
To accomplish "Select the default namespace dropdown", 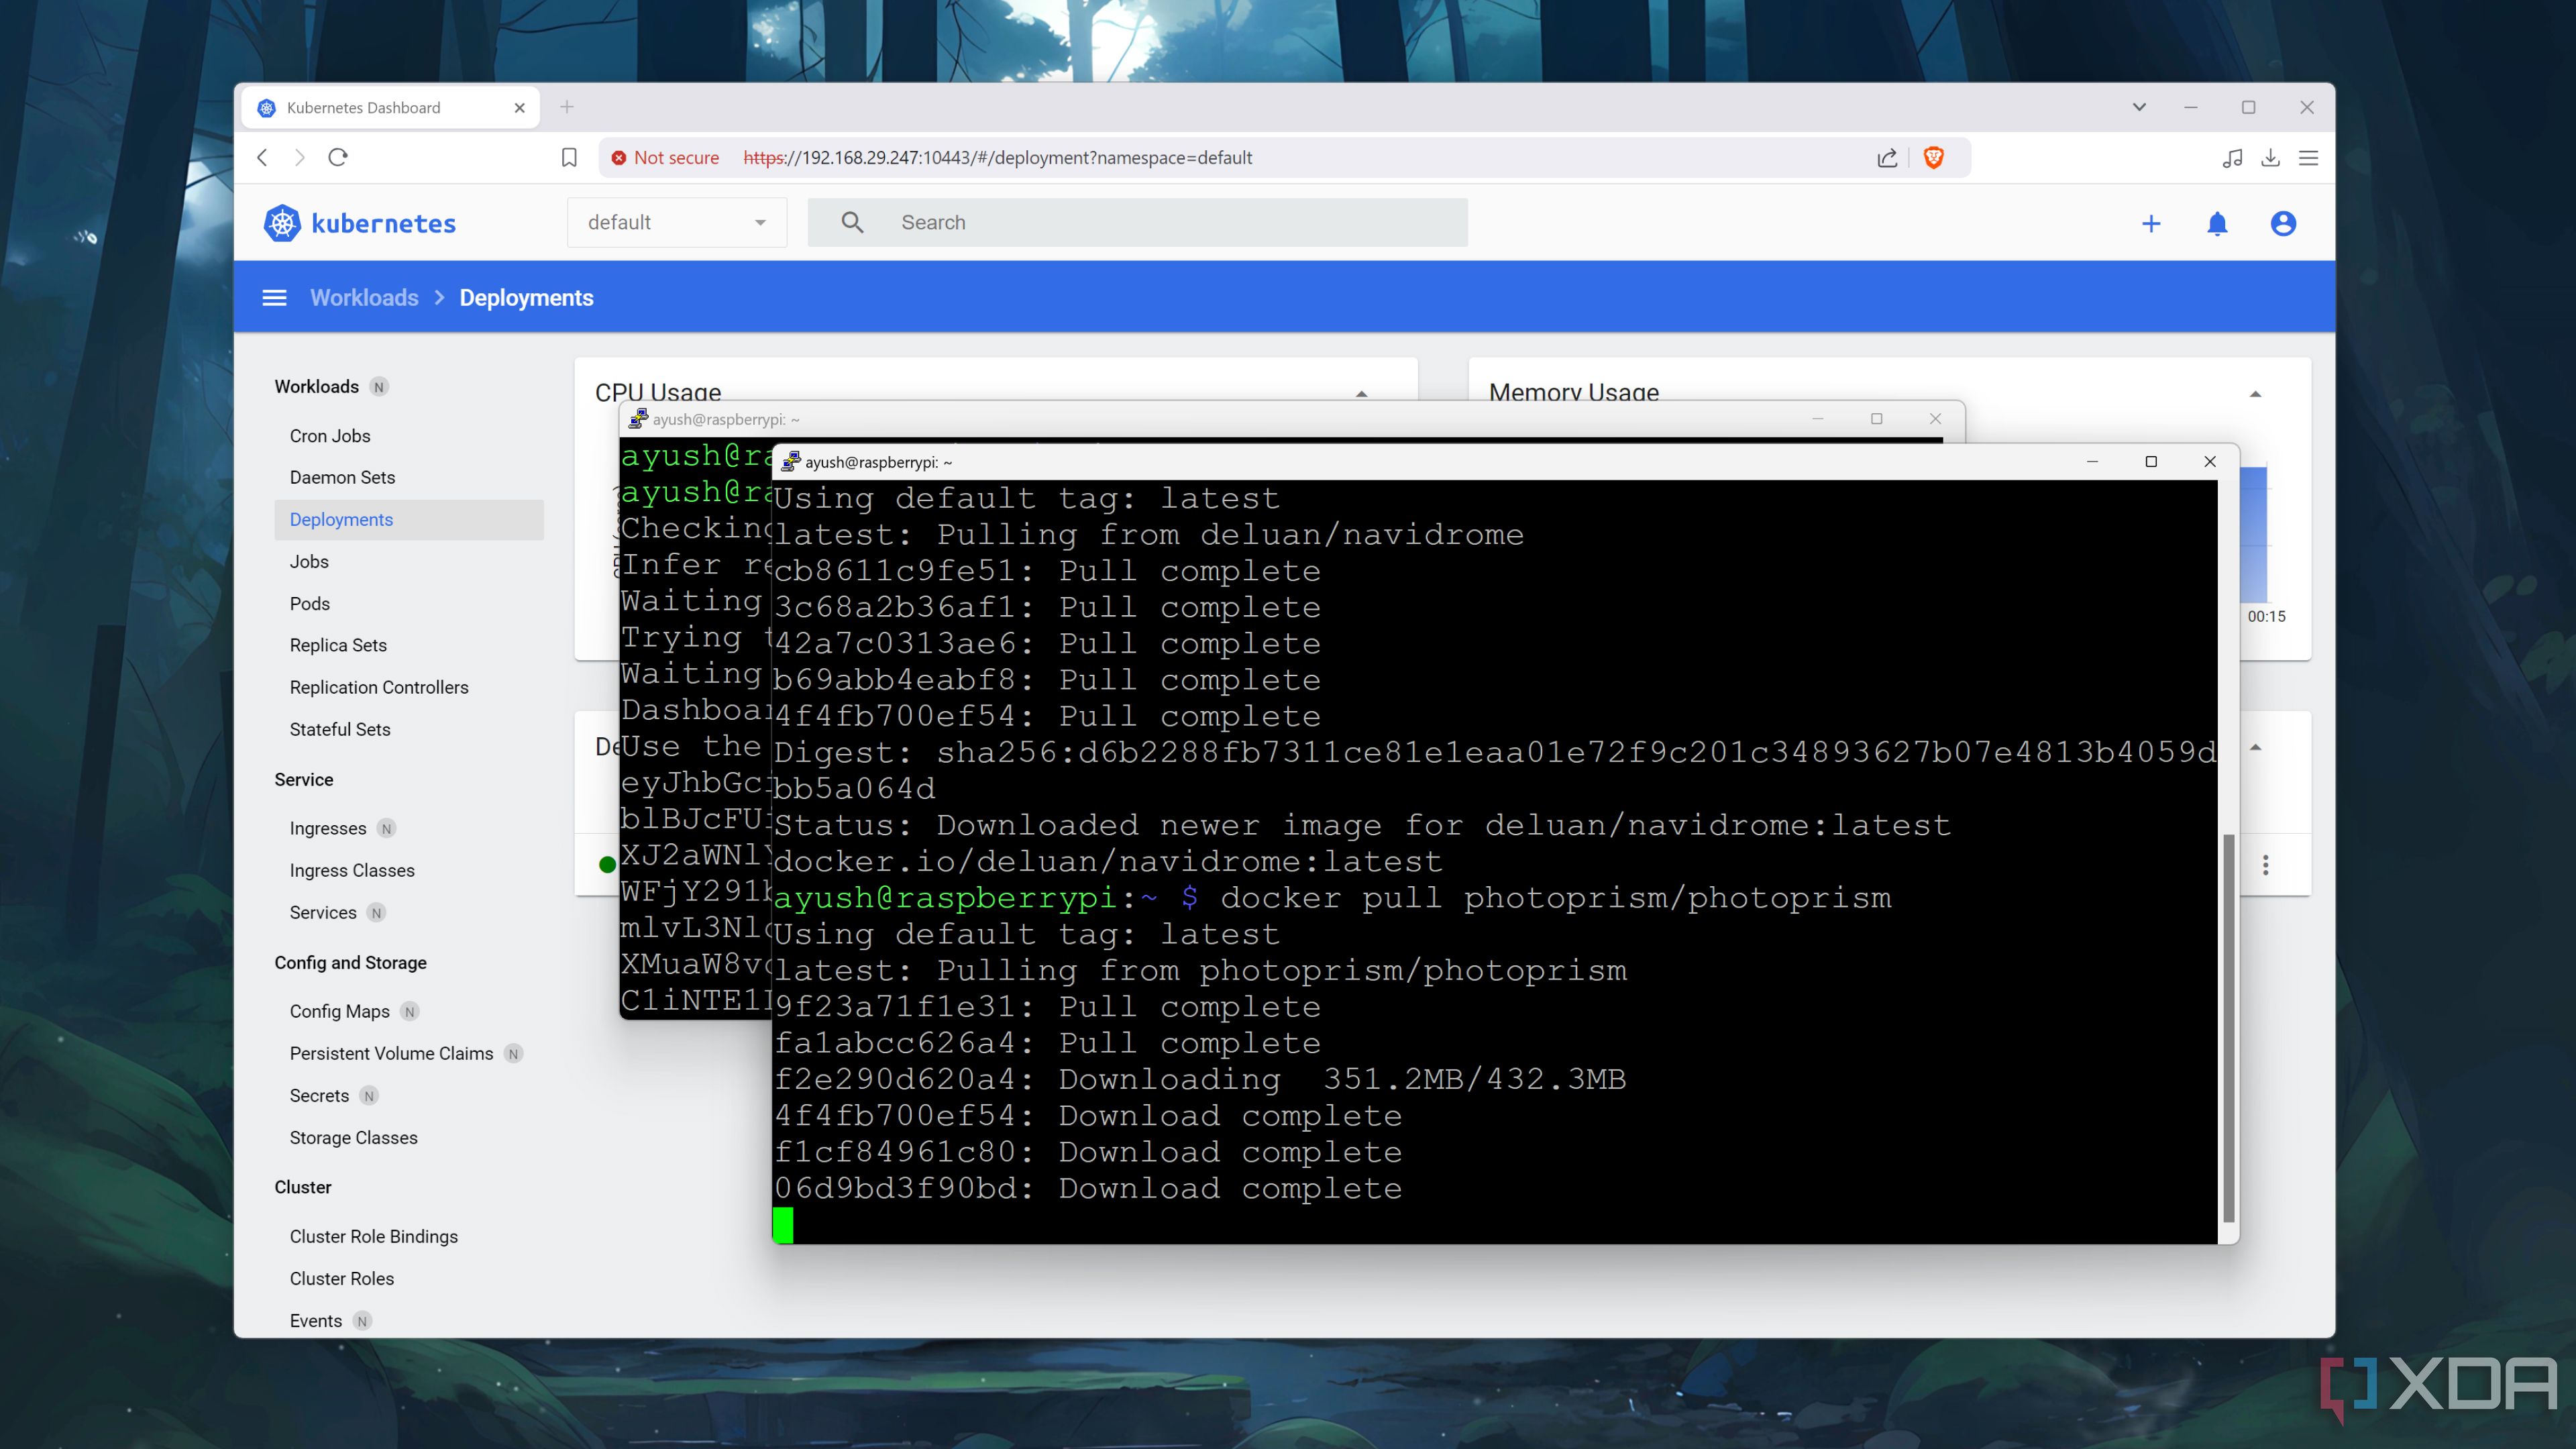I will [x=678, y=221].
